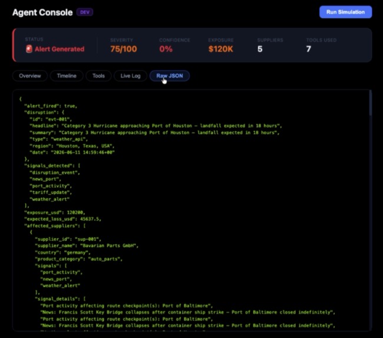Click the JSON panel vertical scrollbar
Image resolution: width=383 pixels, height=338 pixels.
point(370,103)
